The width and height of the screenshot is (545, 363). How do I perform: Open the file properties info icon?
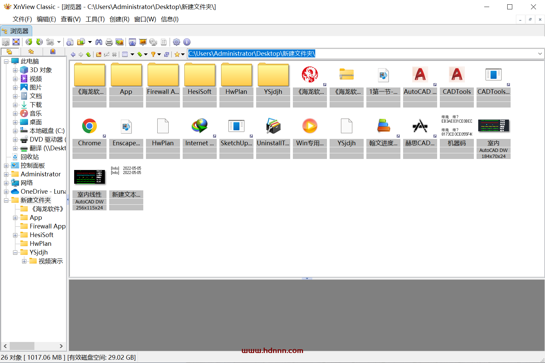coord(70,42)
